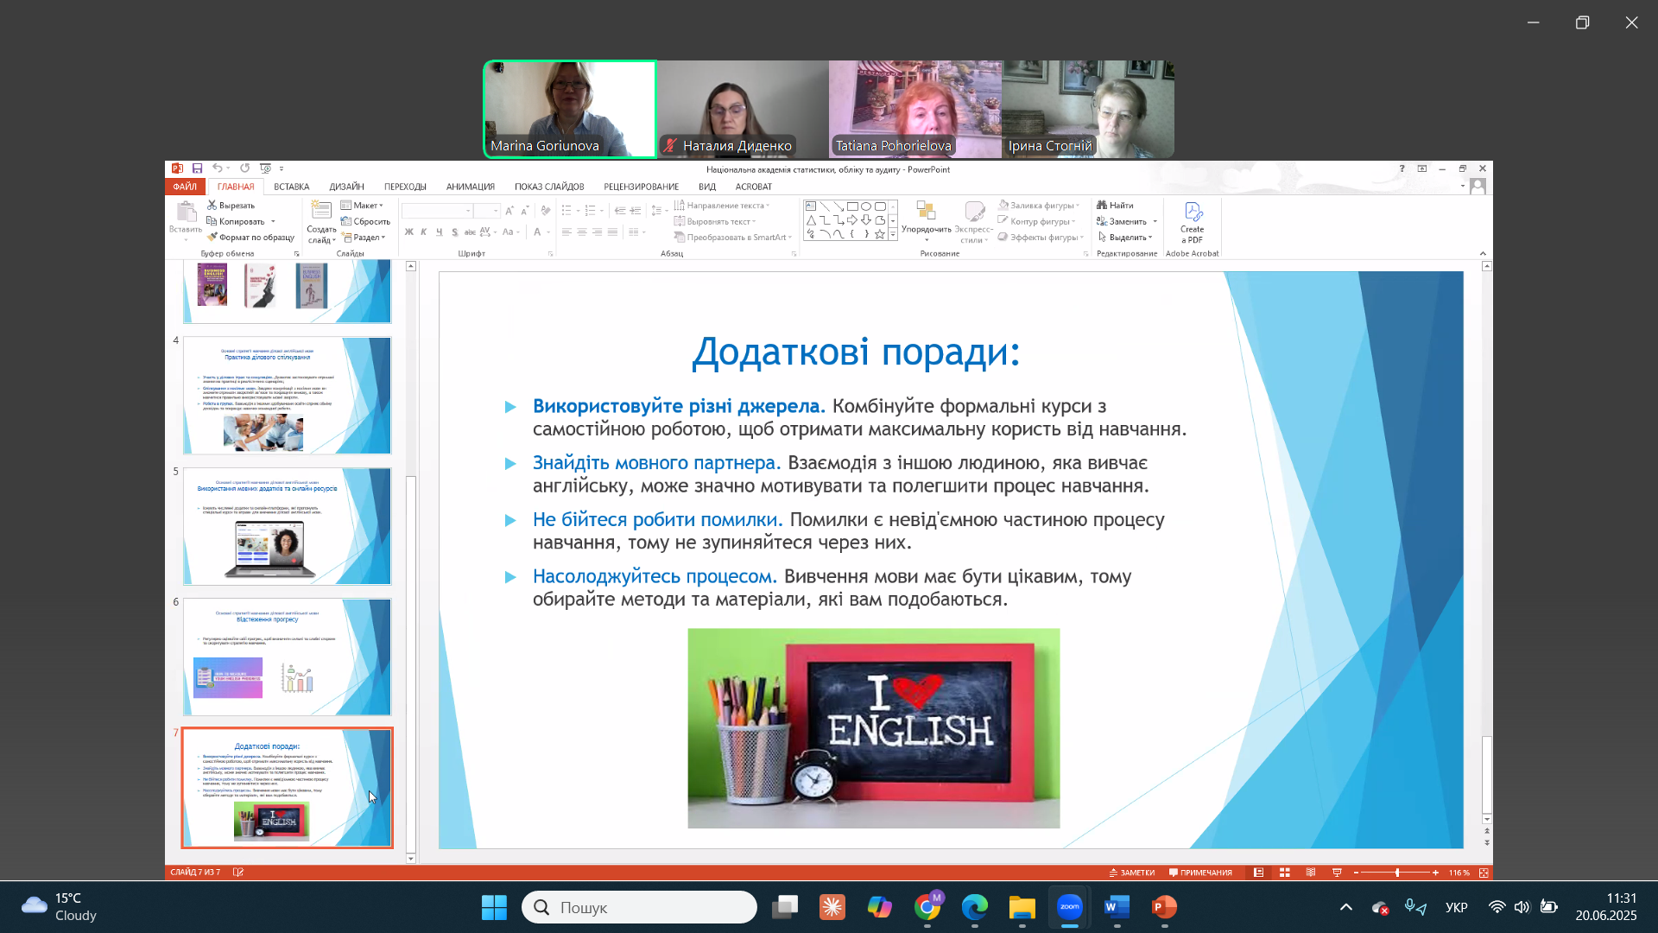Image resolution: width=1658 pixels, height=933 pixels.
Task: Toggle the Comments (Примечания) pane
Action: coord(1200,873)
